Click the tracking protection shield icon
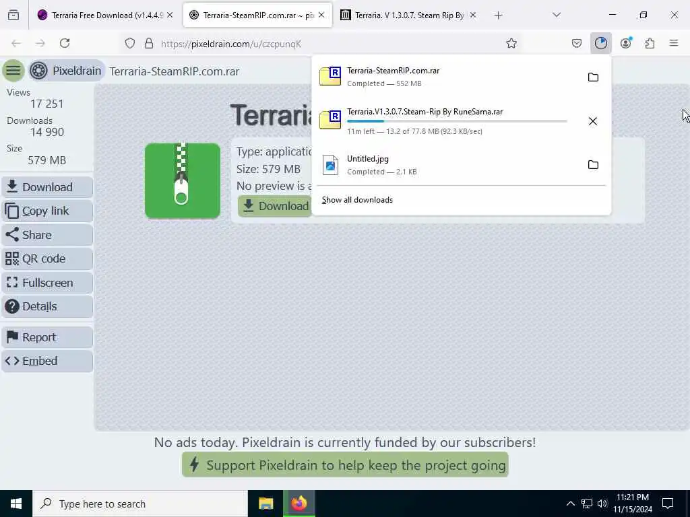 (x=130, y=43)
